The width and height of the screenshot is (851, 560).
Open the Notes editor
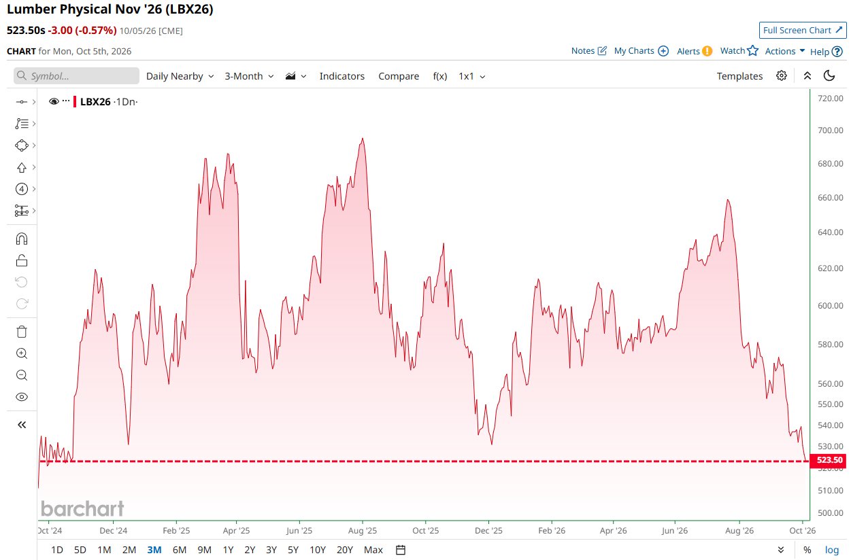(x=589, y=51)
